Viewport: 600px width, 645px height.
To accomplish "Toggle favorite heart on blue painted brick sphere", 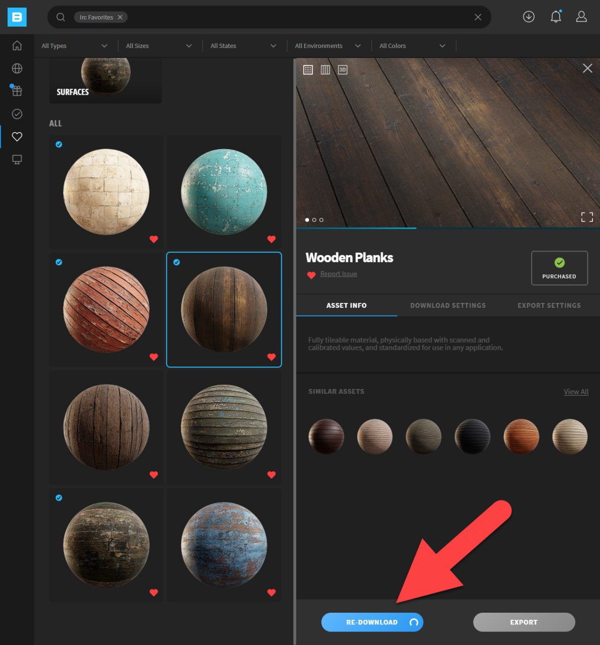I will 272,593.
